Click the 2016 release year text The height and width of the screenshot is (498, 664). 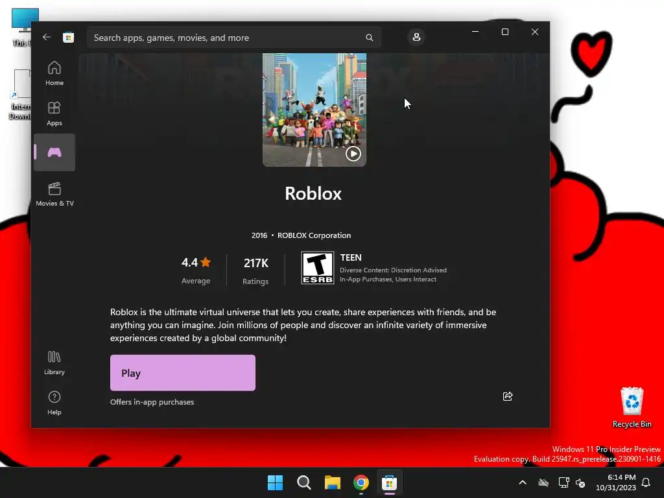259,235
